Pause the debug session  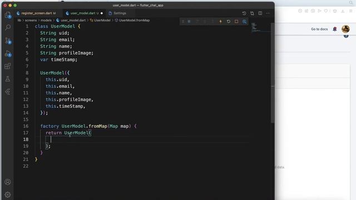[x=189, y=22]
